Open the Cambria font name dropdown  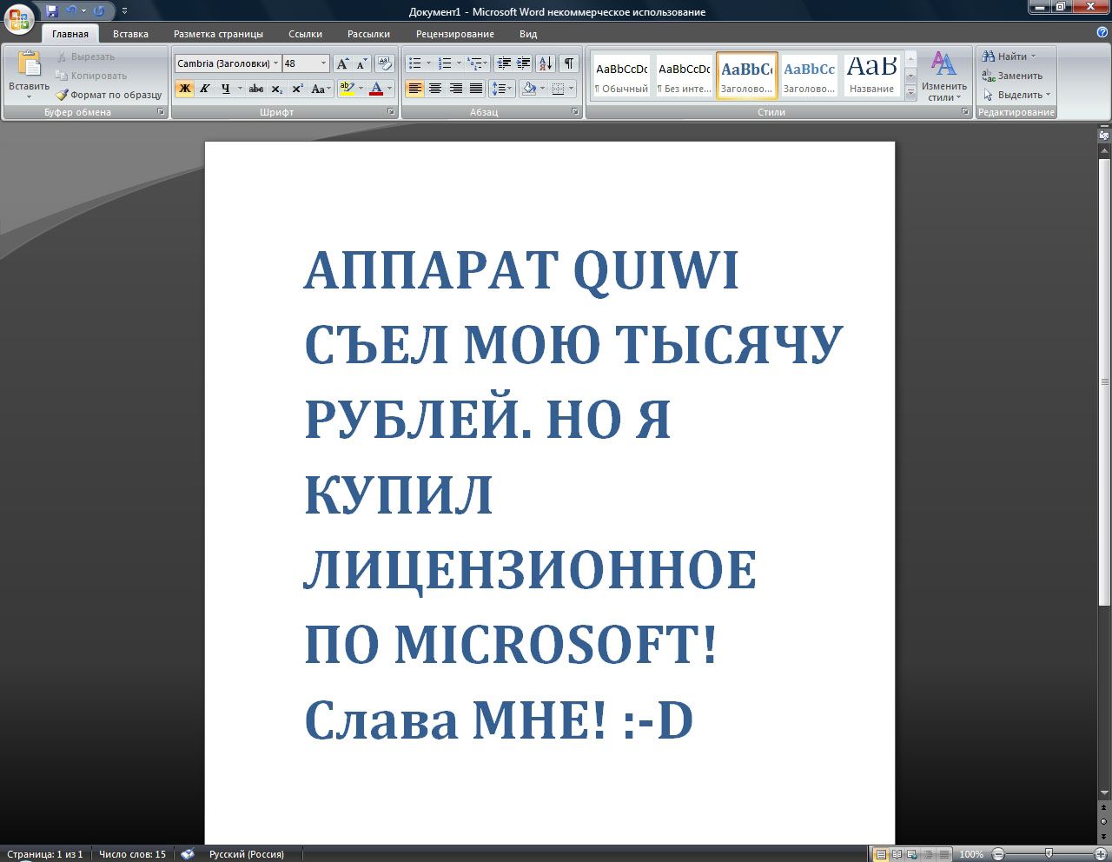[x=276, y=63]
